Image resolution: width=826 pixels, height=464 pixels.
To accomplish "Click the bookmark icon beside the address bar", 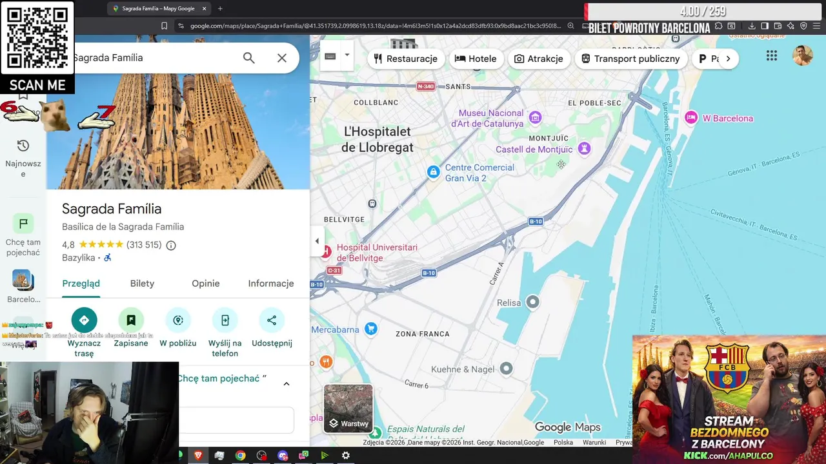I will 164,26.
